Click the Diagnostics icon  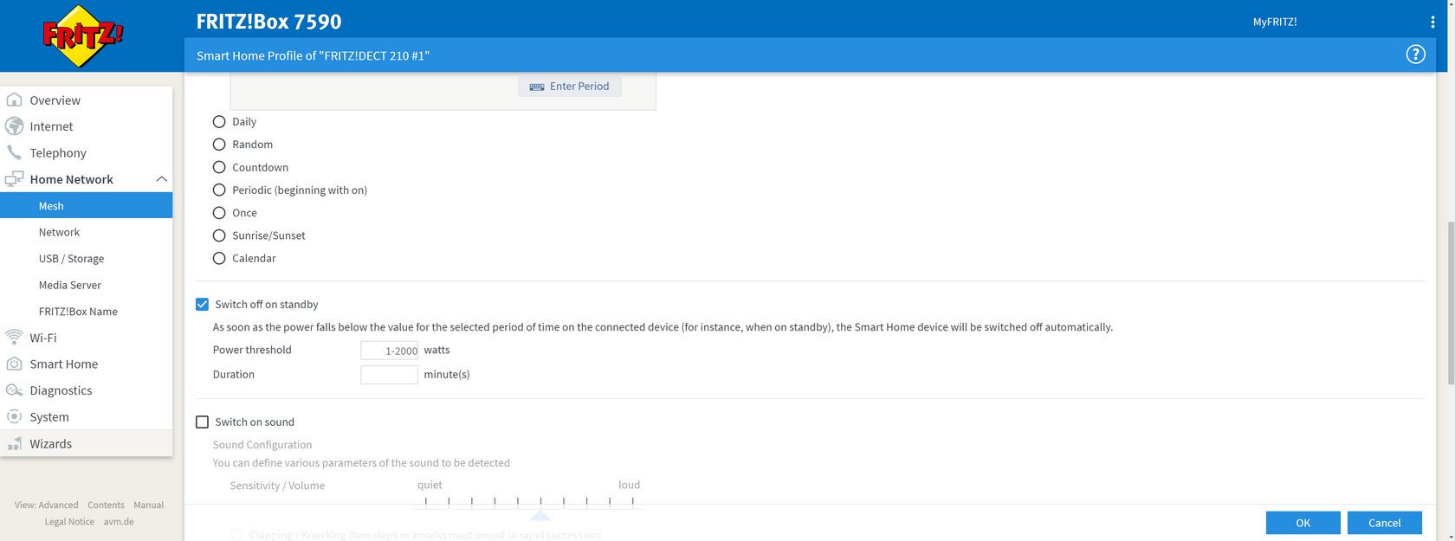(x=14, y=390)
